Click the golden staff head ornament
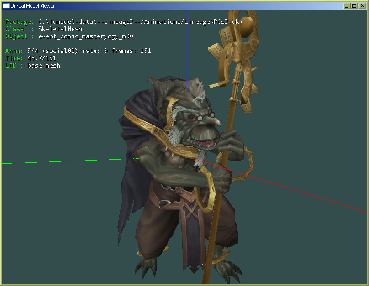The height and width of the screenshot is (286, 369). pyautogui.click(x=235, y=59)
